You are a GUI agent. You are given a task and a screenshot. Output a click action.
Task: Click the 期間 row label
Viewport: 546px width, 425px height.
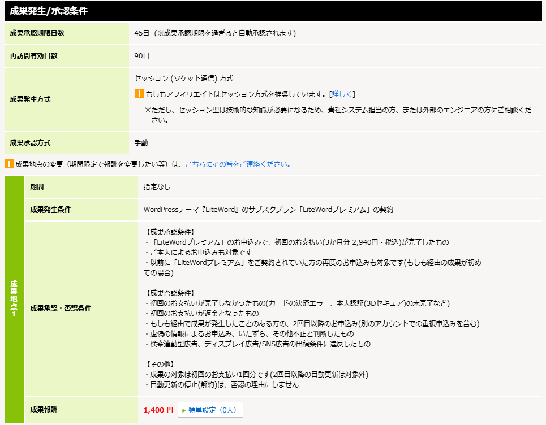coord(37,187)
